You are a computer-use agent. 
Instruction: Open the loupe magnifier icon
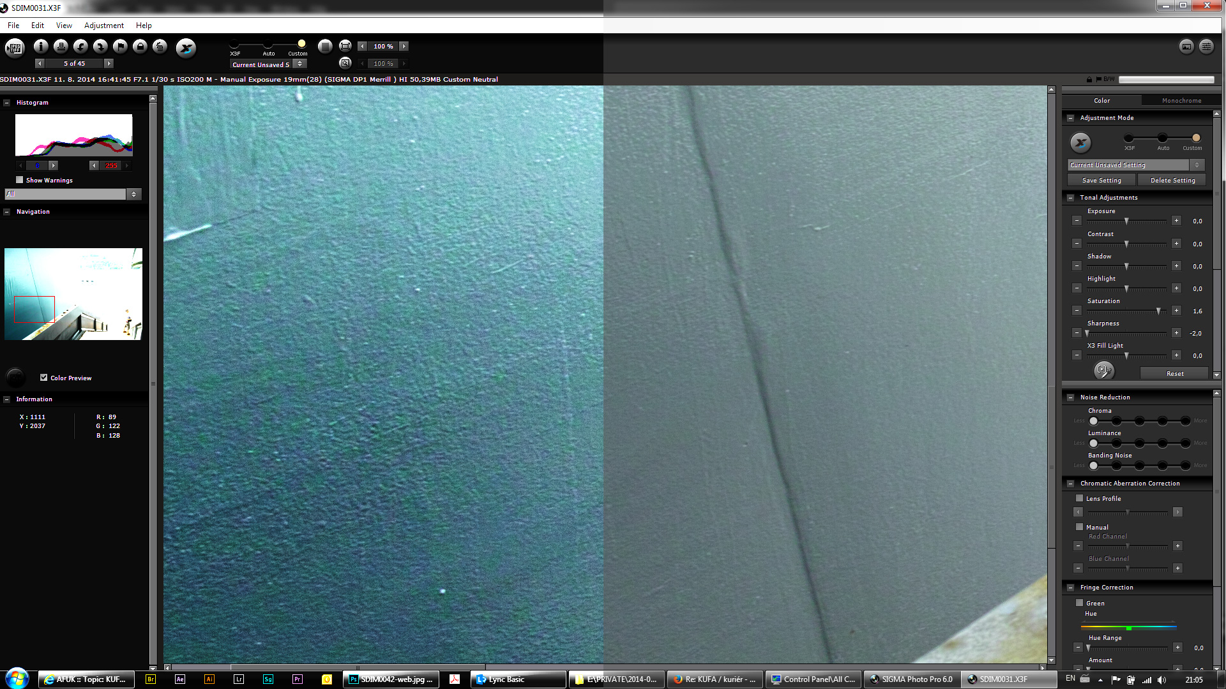coord(345,63)
